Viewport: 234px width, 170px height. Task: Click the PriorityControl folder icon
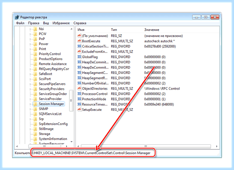point(35,54)
